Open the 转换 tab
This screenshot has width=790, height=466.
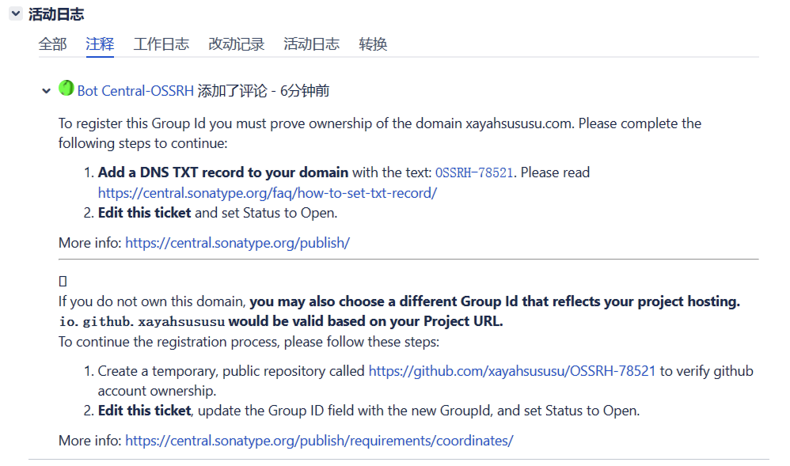coord(373,44)
